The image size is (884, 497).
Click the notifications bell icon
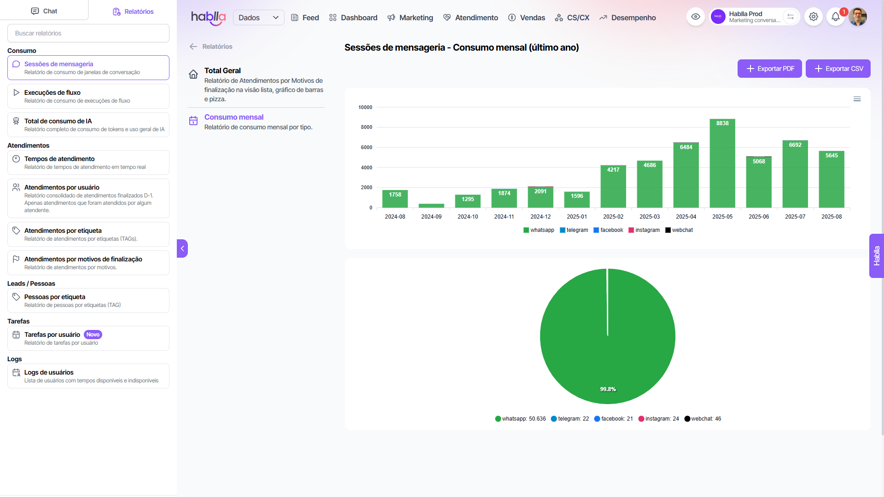point(835,17)
